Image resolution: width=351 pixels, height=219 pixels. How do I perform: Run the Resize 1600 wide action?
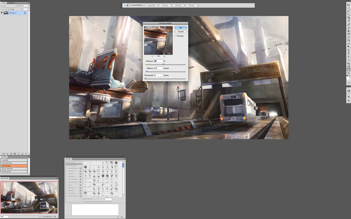click(14, 169)
